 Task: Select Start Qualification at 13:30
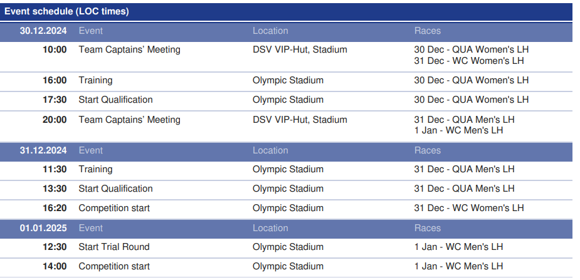(115, 189)
